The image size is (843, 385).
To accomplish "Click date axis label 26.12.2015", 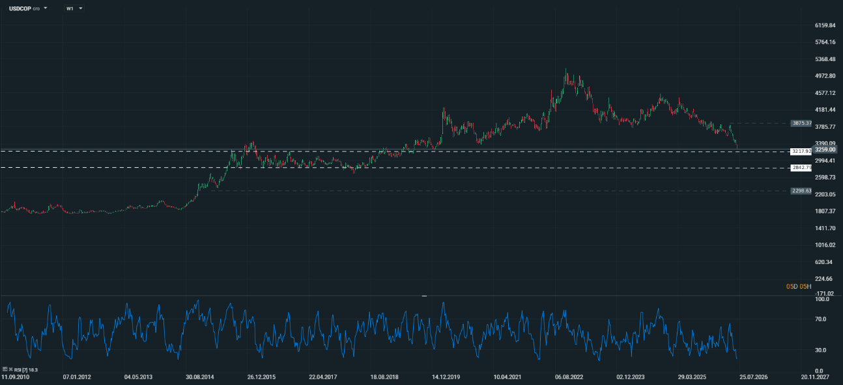I will click(261, 377).
